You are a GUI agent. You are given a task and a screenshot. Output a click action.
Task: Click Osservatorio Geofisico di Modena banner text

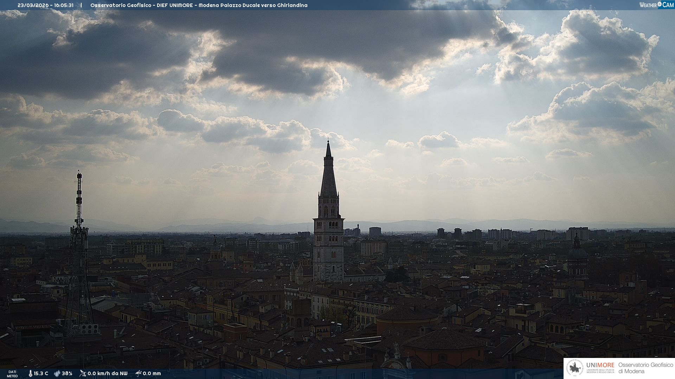645,368
